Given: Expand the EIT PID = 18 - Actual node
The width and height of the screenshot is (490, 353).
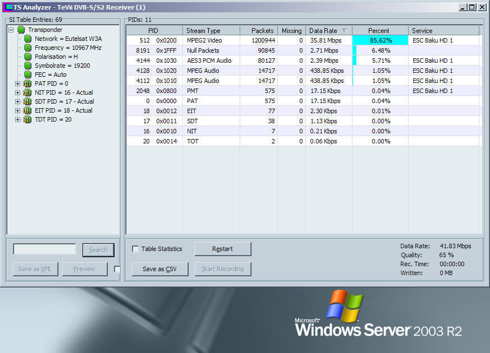Looking at the screenshot, I should click(18, 111).
